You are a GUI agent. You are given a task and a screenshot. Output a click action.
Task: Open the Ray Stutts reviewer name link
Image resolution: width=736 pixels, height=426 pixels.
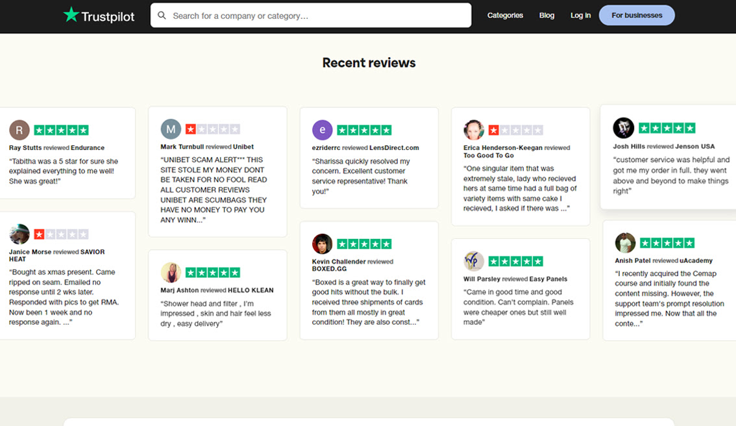coord(25,147)
